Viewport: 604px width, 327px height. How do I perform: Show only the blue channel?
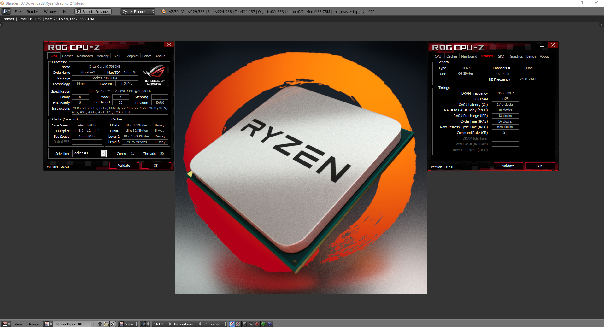click(270, 324)
